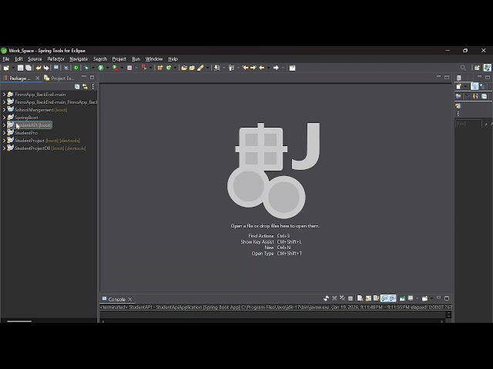Click the New wizard toolbar icon
Screen dimensions: 493x369
click(x=6, y=68)
